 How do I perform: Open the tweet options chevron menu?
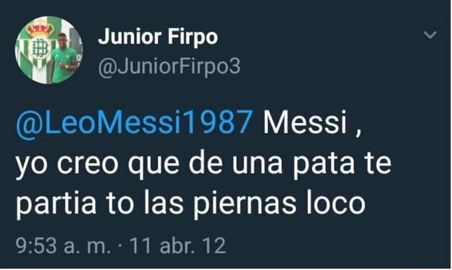pos(430,35)
